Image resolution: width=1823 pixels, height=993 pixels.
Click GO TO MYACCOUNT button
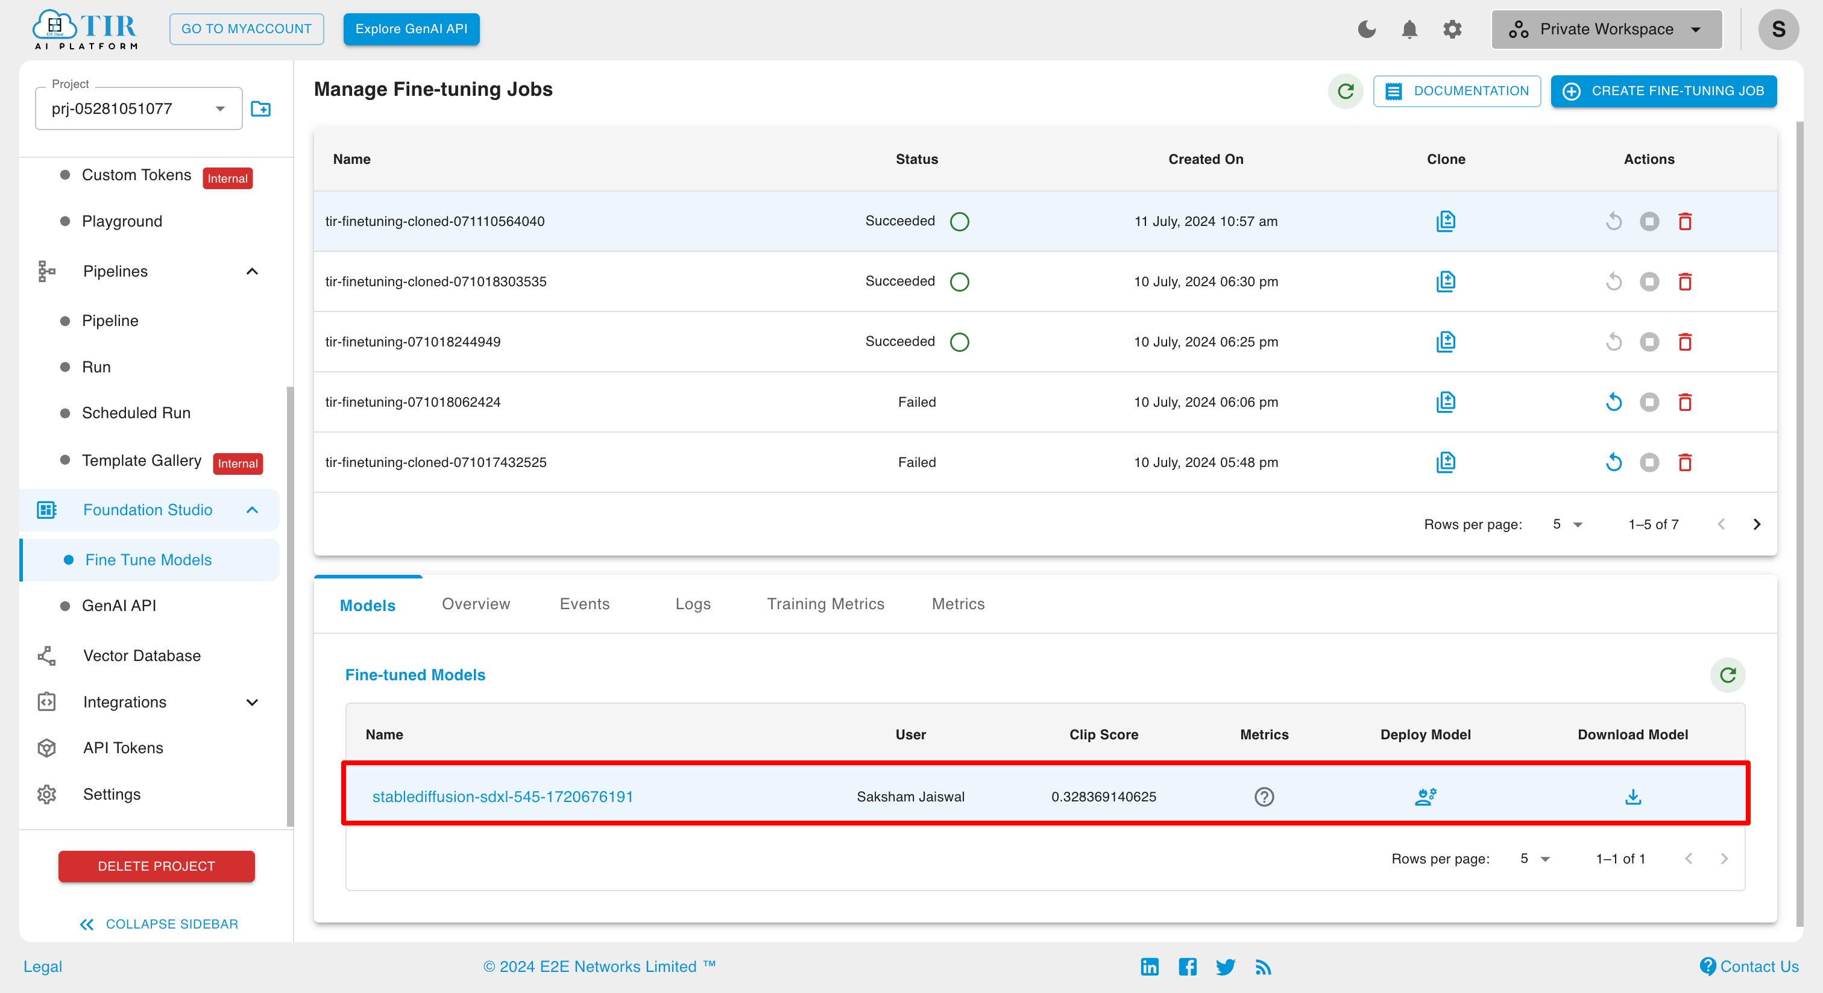[247, 29]
